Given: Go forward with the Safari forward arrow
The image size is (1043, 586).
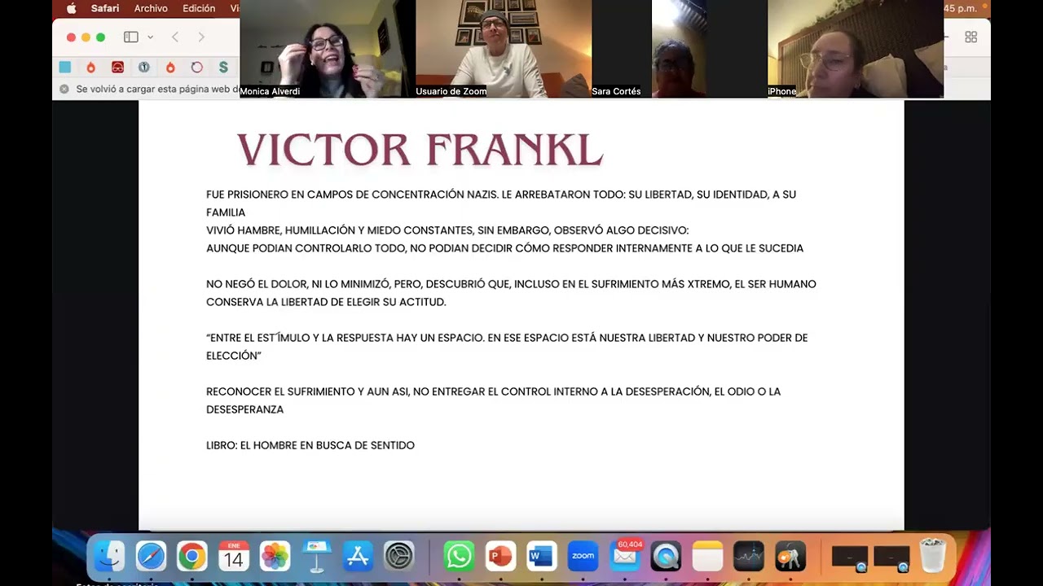Looking at the screenshot, I should pos(201,37).
